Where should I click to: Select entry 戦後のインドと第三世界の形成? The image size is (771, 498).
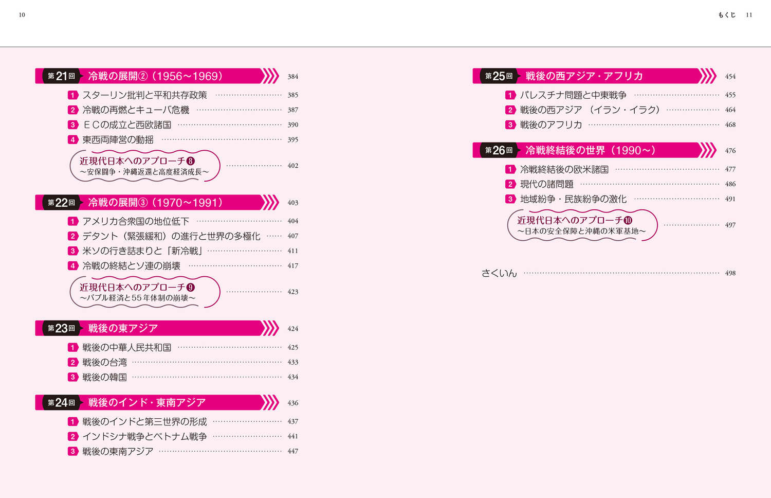tap(145, 422)
